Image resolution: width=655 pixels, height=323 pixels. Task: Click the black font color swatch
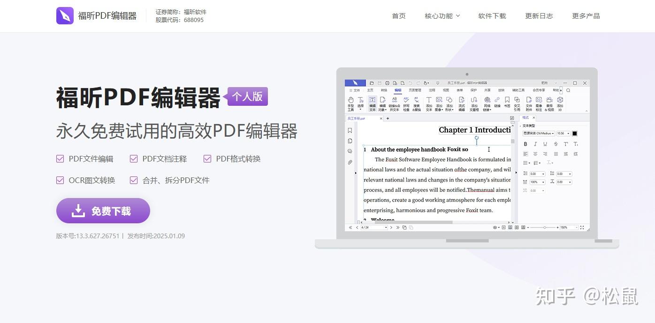(x=575, y=133)
